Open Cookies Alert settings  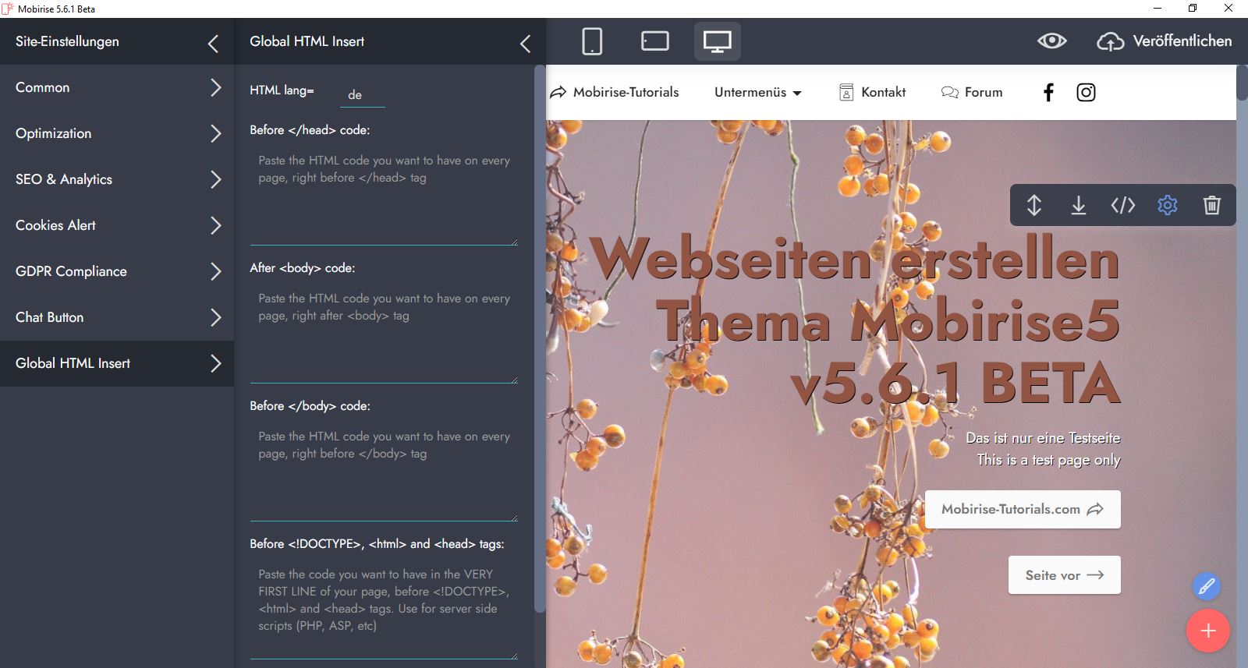point(117,225)
